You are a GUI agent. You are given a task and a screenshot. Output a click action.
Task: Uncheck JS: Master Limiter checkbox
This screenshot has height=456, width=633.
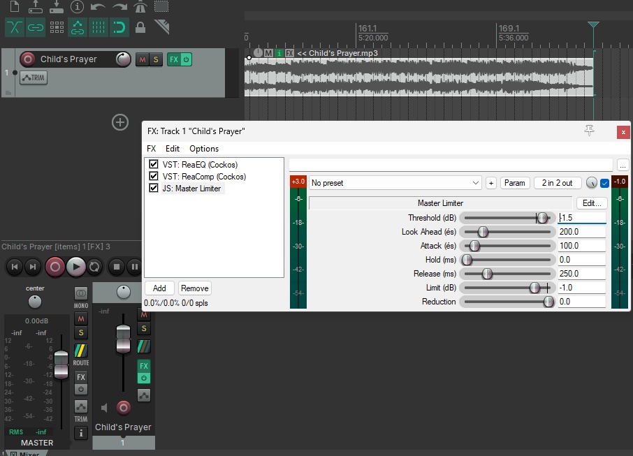click(154, 188)
